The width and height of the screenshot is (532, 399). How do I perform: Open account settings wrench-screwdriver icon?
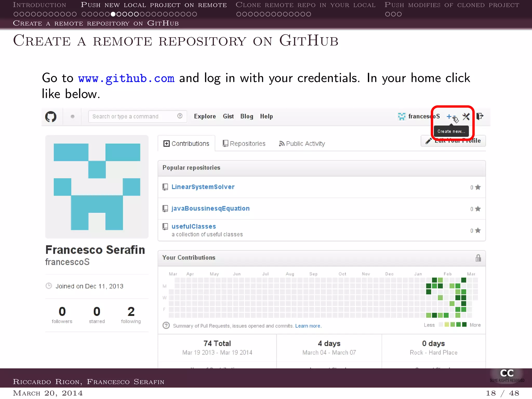(x=466, y=117)
